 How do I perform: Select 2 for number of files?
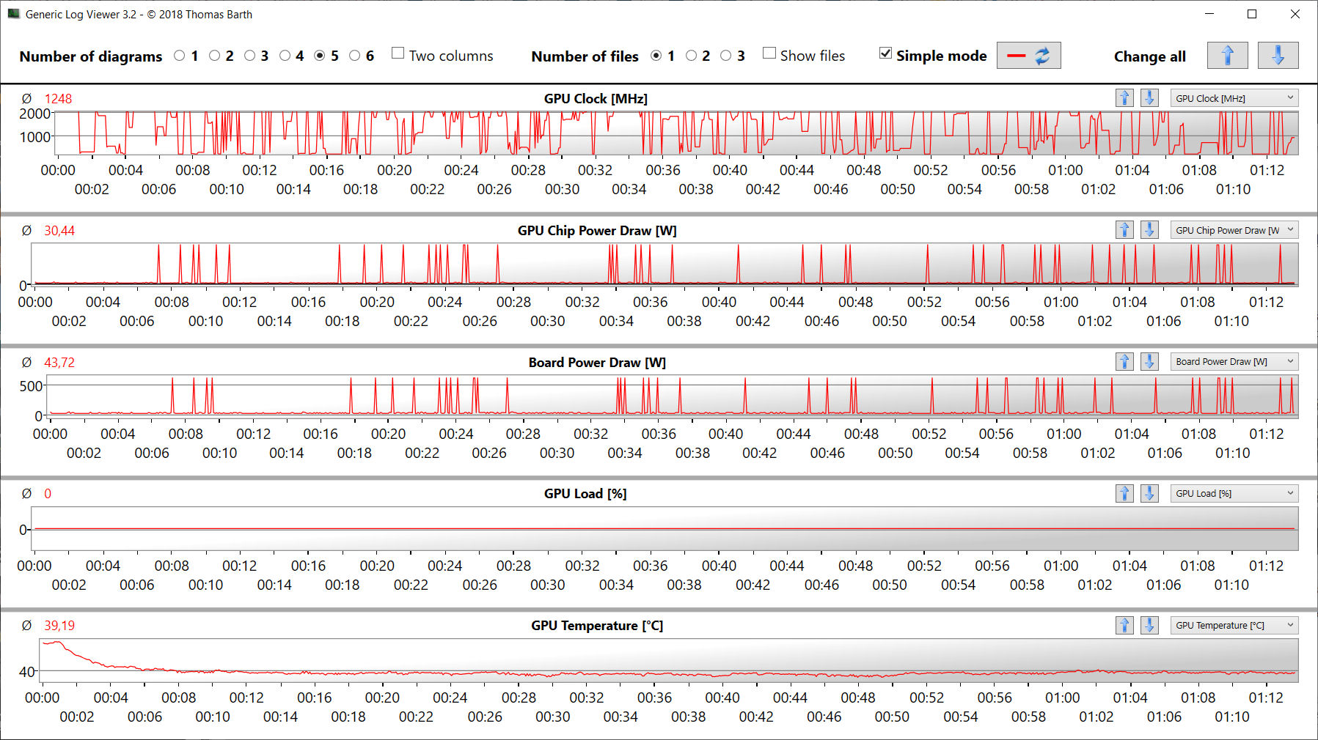pyautogui.click(x=691, y=56)
